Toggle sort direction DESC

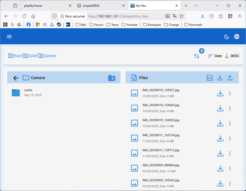[x=232, y=56]
